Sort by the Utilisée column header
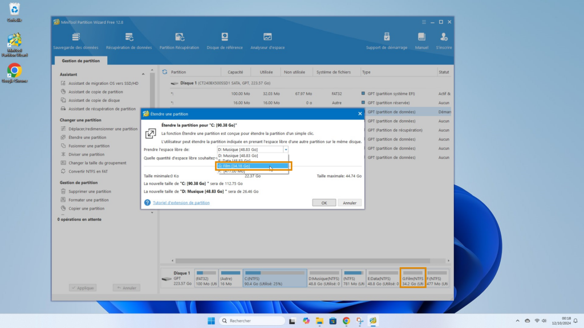 click(266, 72)
